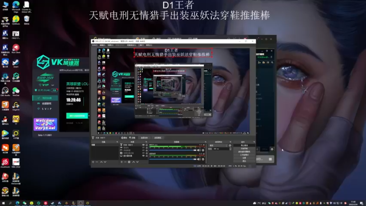Viewport: 366px width, 206px height.
Task: Pop out the Scene Transitions dock
Action: click(x=231, y=142)
